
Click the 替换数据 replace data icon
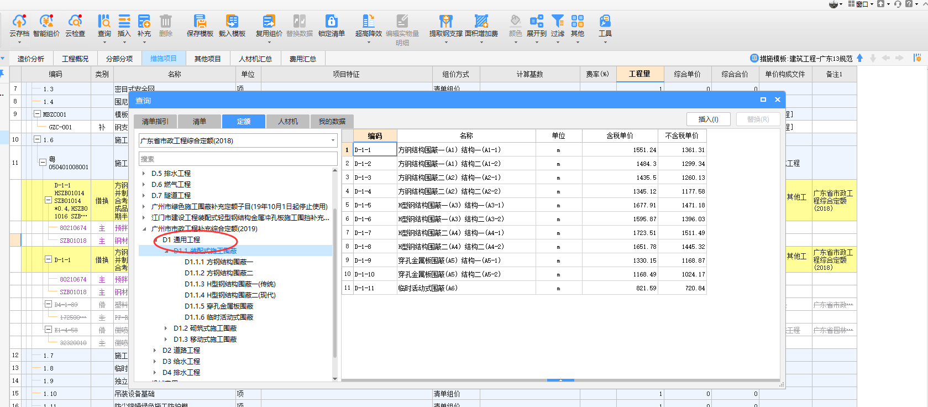pos(300,26)
